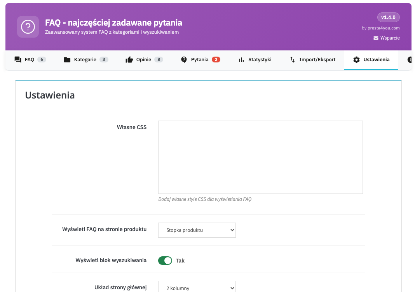This screenshot has height=292, width=415.
Task: Open the Statystyki tab
Action: (x=255, y=60)
